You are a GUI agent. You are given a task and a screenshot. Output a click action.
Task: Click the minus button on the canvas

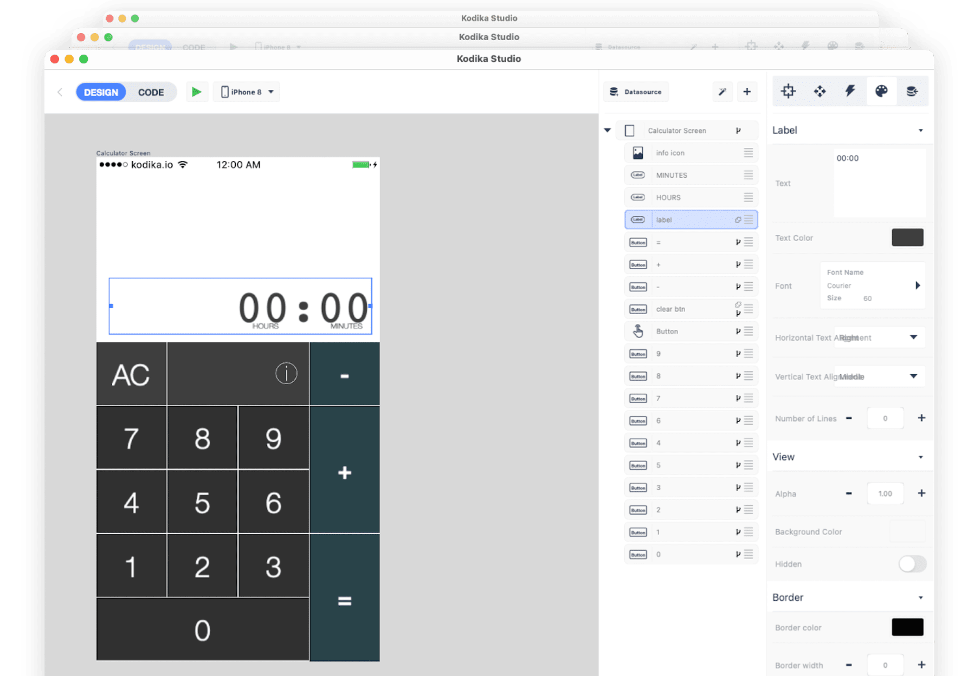pyautogui.click(x=345, y=374)
